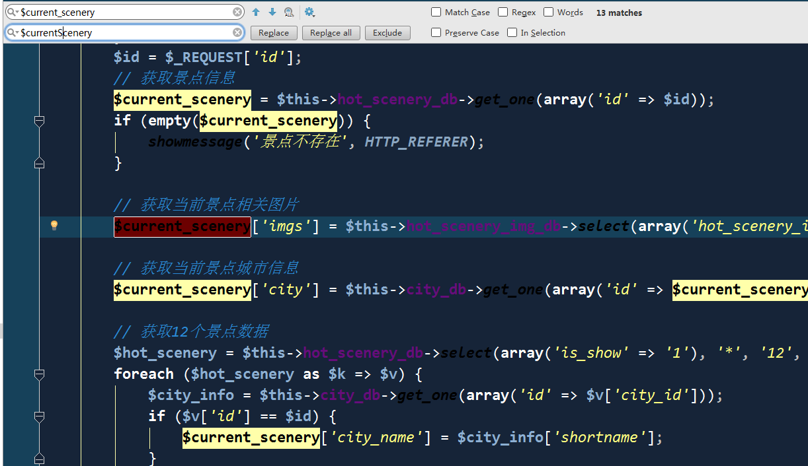808x466 pixels.
Task: Jump to next occurrence with down arrow
Action: (x=272, y=12)
